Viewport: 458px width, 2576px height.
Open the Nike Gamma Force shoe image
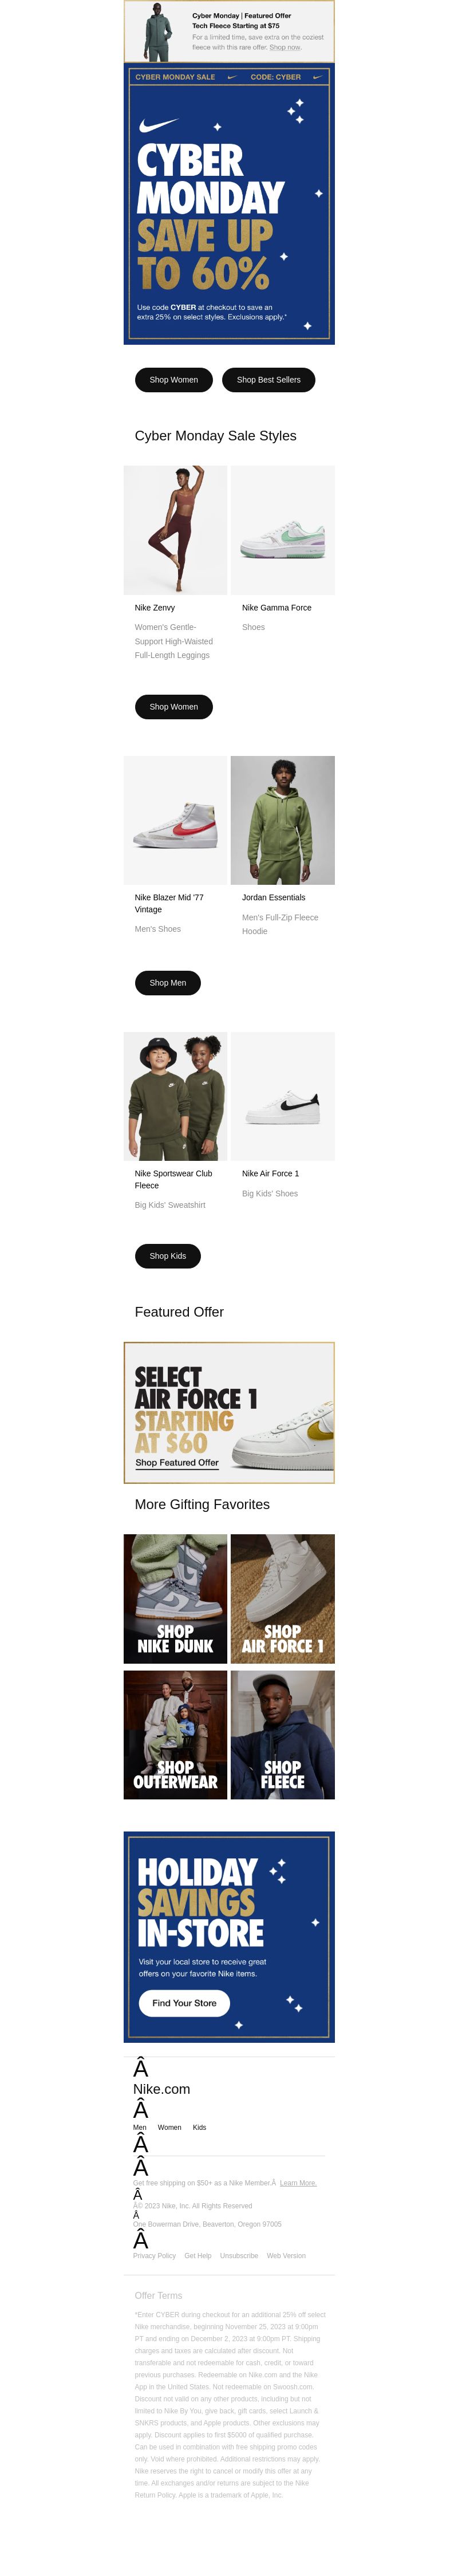pyautogui.click(x=282, y=530)
